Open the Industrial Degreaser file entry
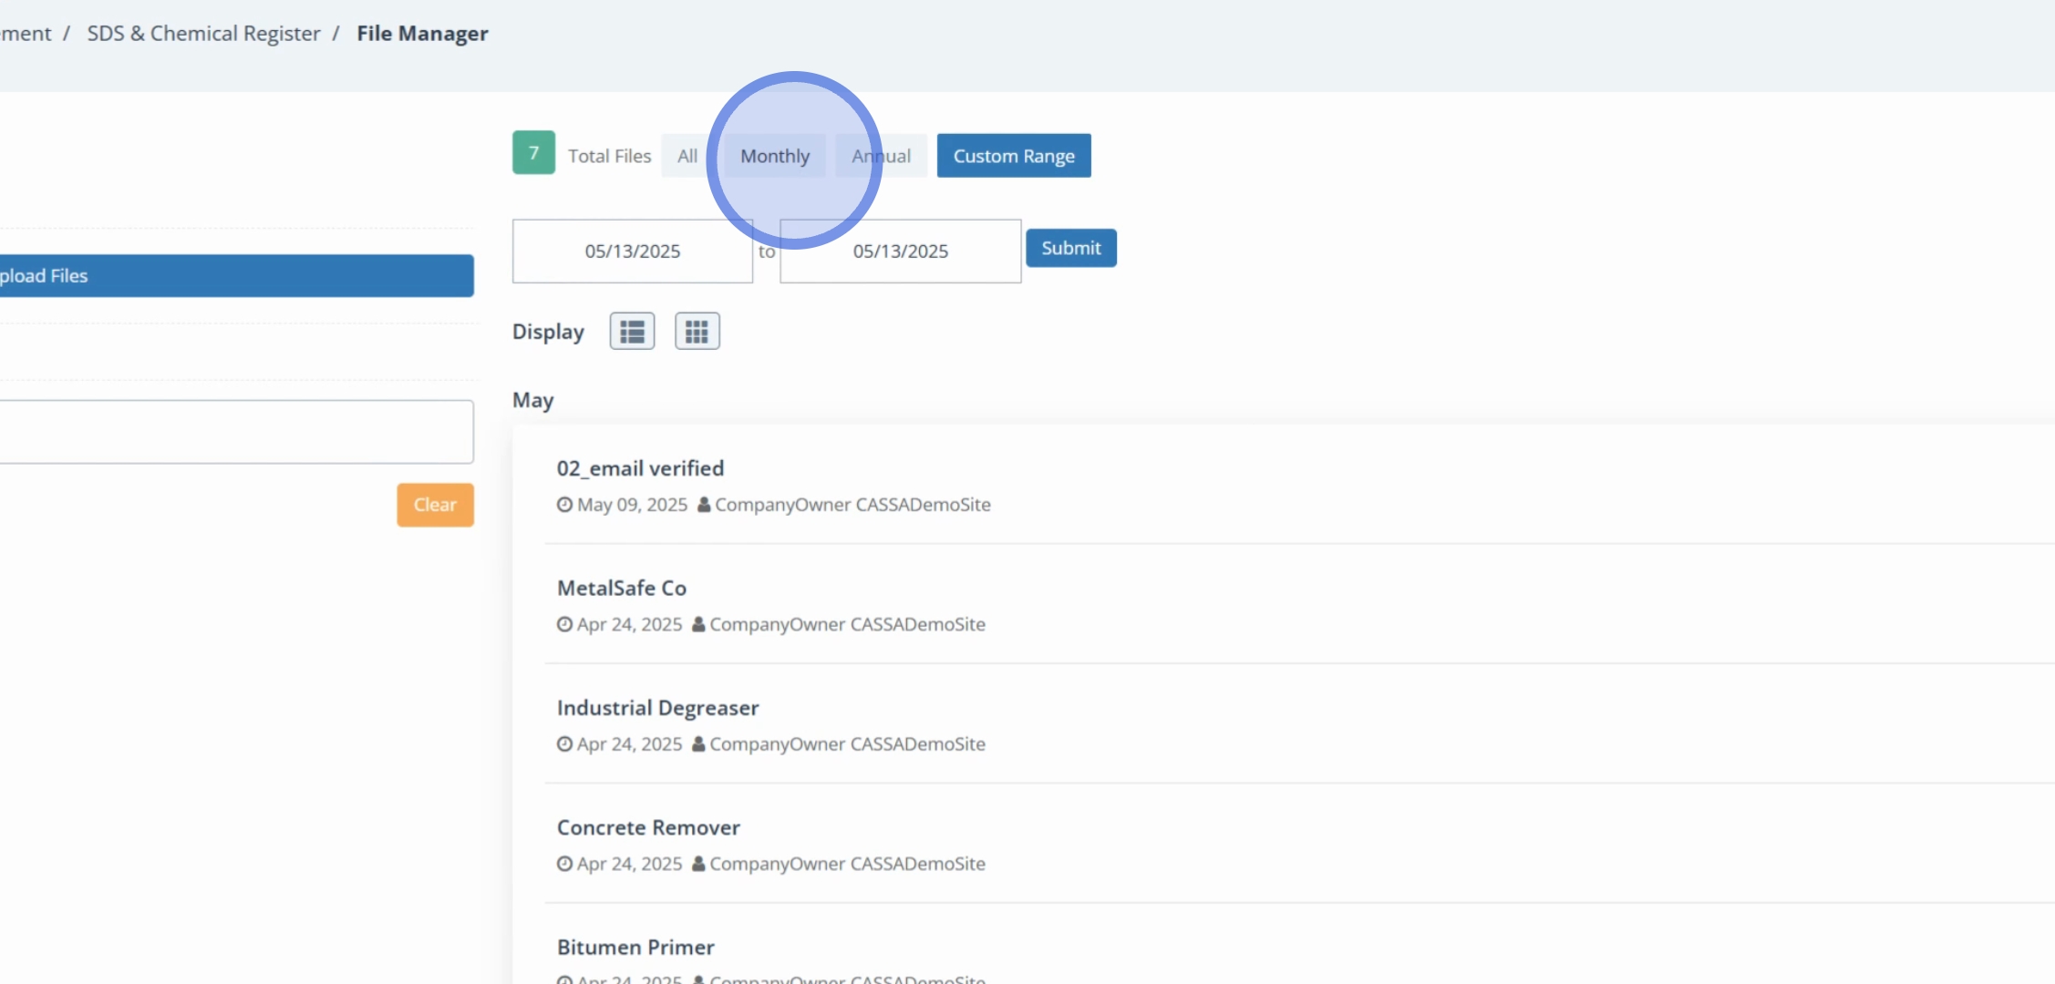The image size is (2055, 984). (x=657, y=708)
